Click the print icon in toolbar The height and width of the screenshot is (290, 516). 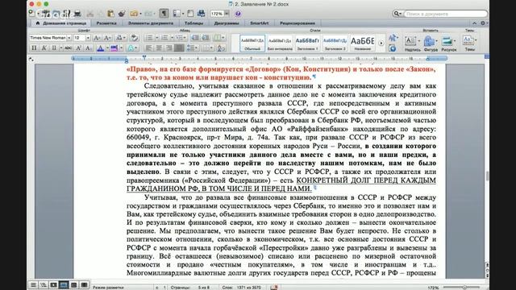click(x=77, y=14)
